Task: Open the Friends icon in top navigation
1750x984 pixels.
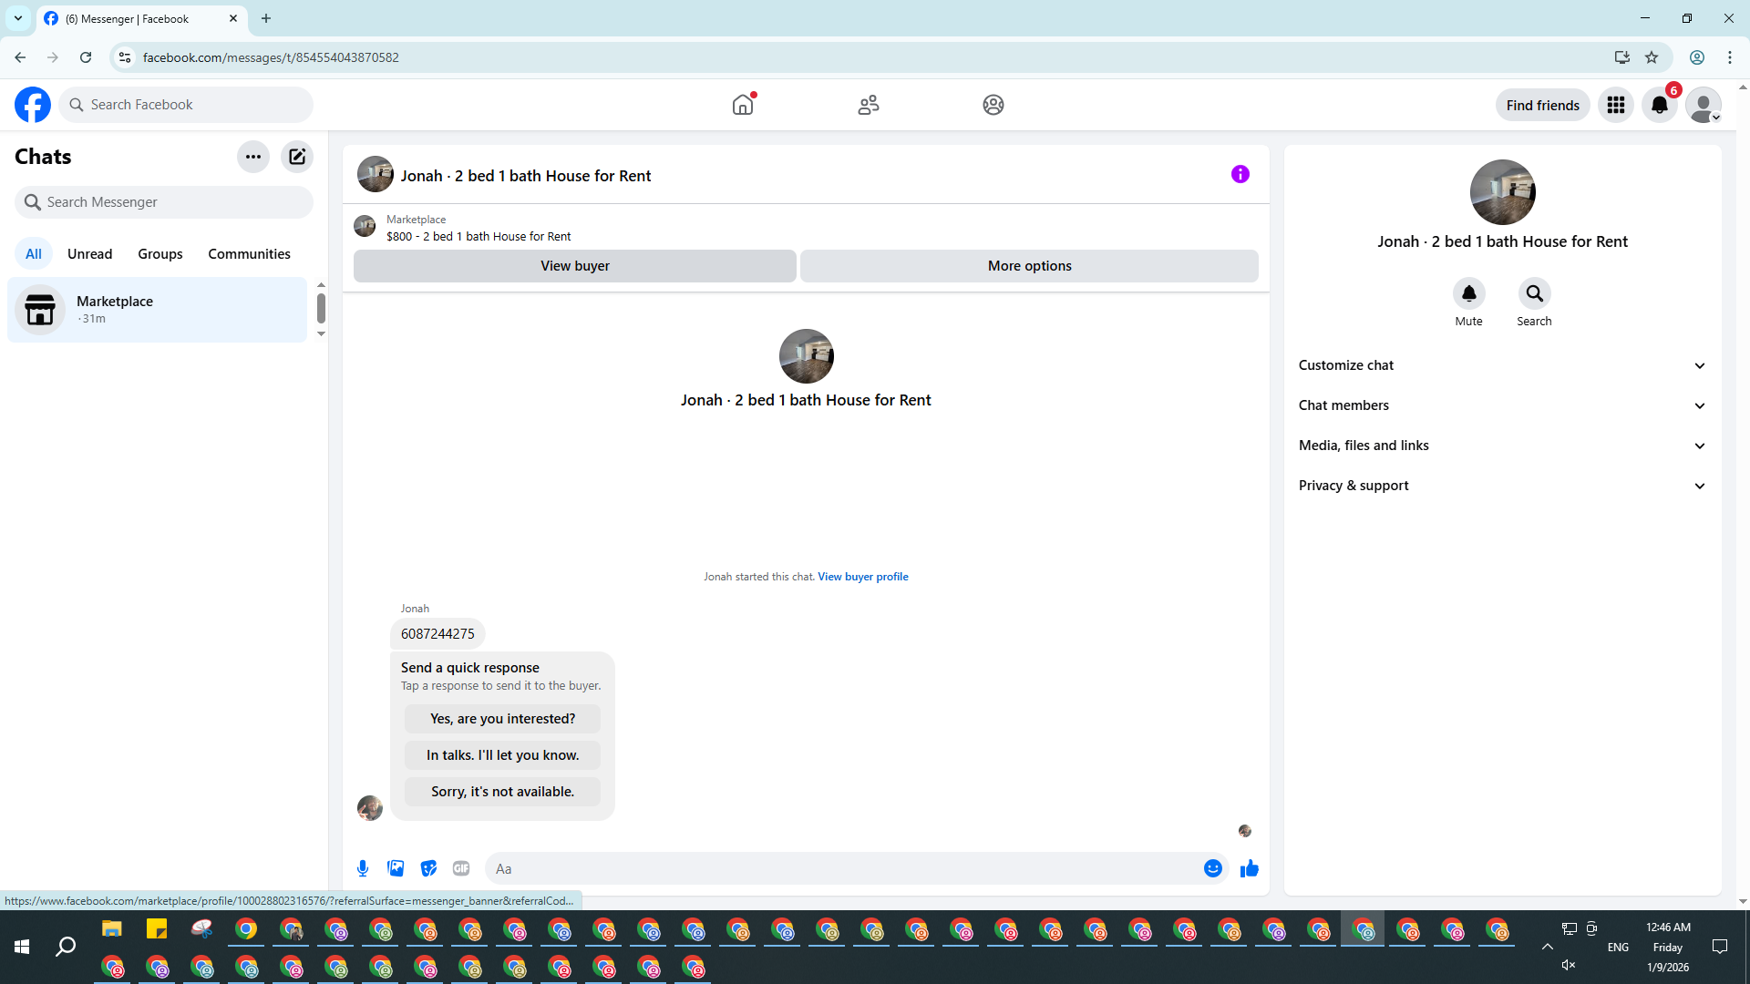Action: point(869,105)
